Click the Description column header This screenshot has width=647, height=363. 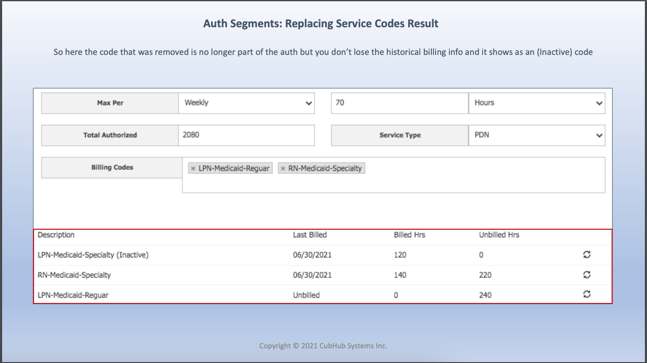click(56, 235)
